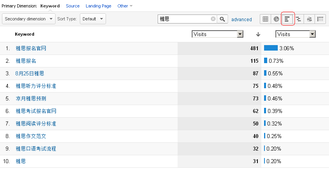Select the visits value 115
Viewport: 329px width, 169px height.
254,61
